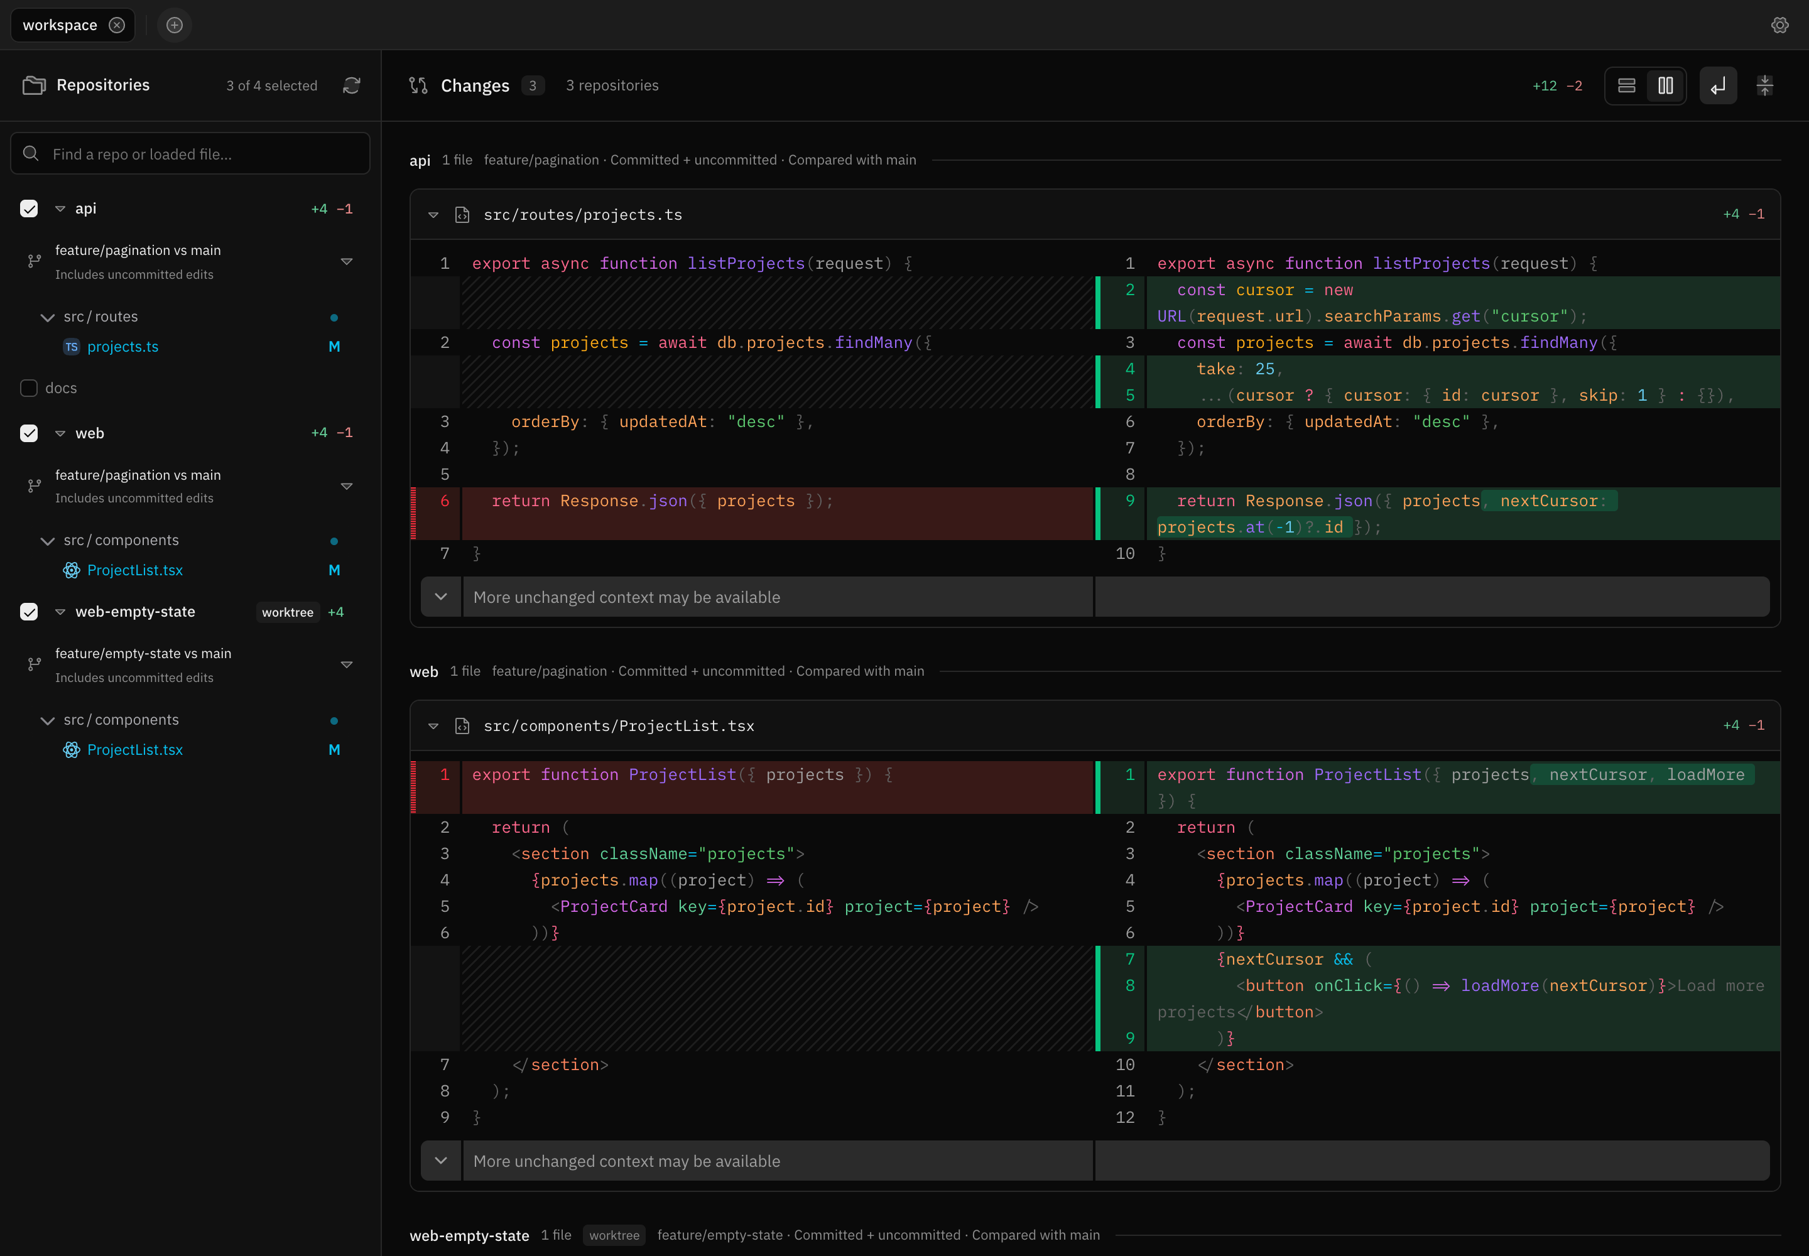Screen dimensions: 1809x1256
Task: Click the src/routes/projects.ts file path
Action: tap(582, 215)
